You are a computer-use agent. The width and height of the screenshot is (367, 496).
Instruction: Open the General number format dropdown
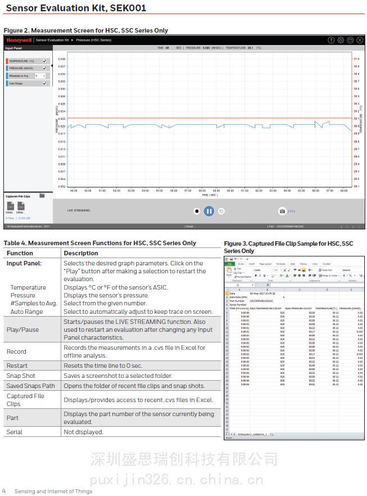(x=353, y=270)
